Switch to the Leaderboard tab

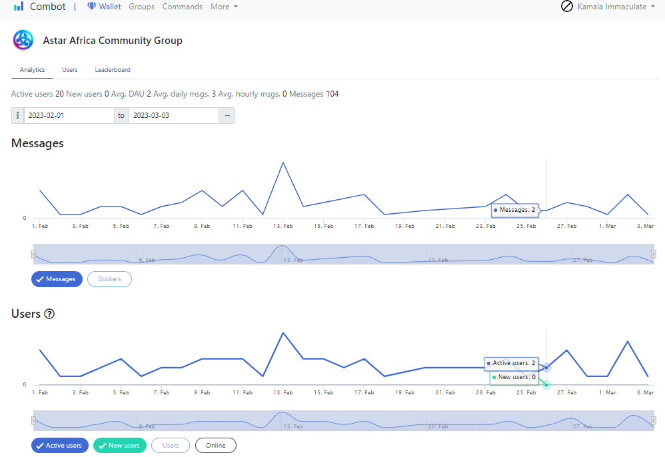coord(113,69)
